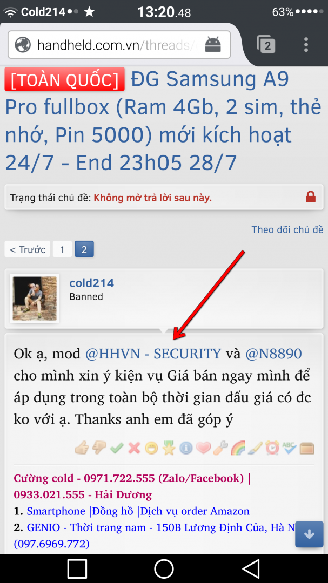The height and width of the screenshot is (583, 328).
Task: Open the @HHVN - SECURITY mention link
Action: [153, 354]
